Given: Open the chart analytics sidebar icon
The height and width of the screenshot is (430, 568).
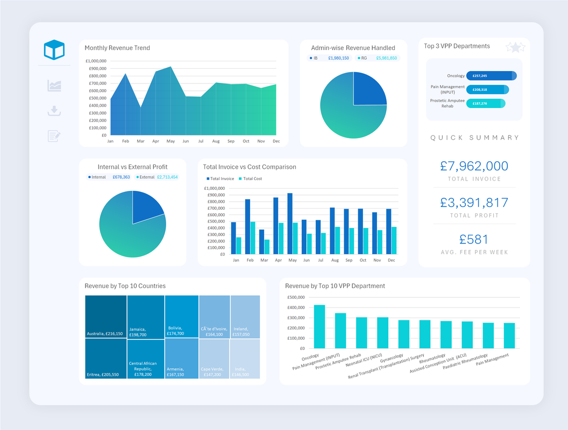Looking at the screenshot, I should coord(54,86).
